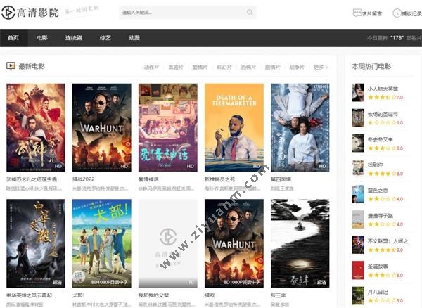Open the 武神苏乞儿 movie poster
Screen dimensions: 422x308
click(x=36, y=127)
